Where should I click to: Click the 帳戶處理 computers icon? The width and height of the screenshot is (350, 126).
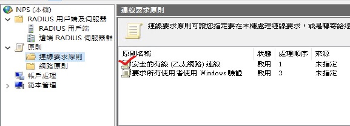click(x=19, y=76)
